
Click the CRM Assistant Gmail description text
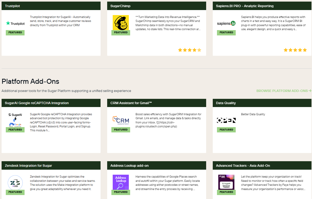[x=168, y=120]
